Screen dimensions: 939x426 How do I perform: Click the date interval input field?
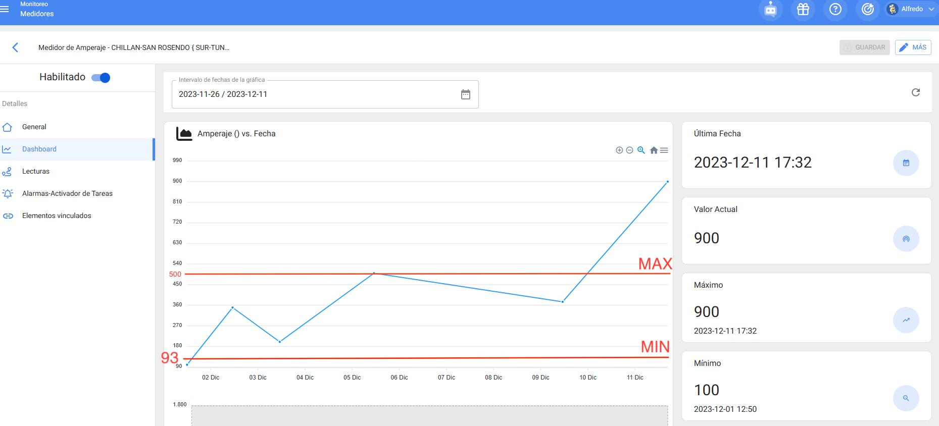click(x=313, y=94)
